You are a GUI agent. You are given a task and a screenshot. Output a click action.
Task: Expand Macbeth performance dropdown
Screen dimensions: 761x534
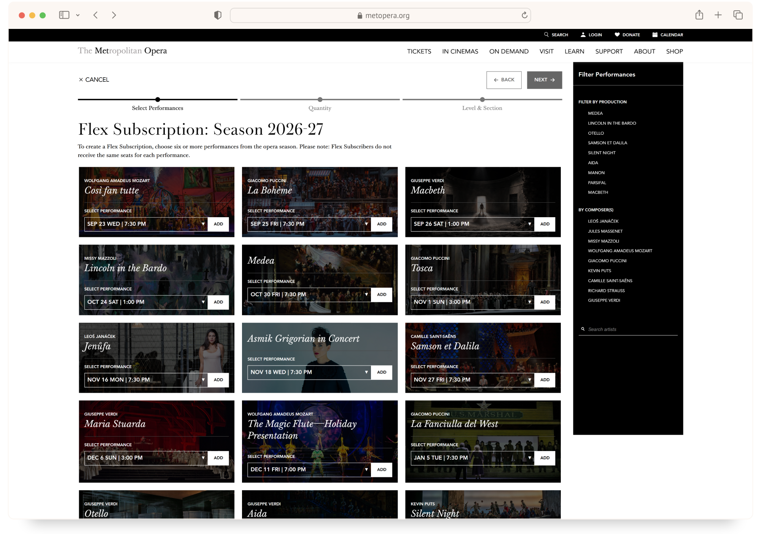click(x=472, y=224)
